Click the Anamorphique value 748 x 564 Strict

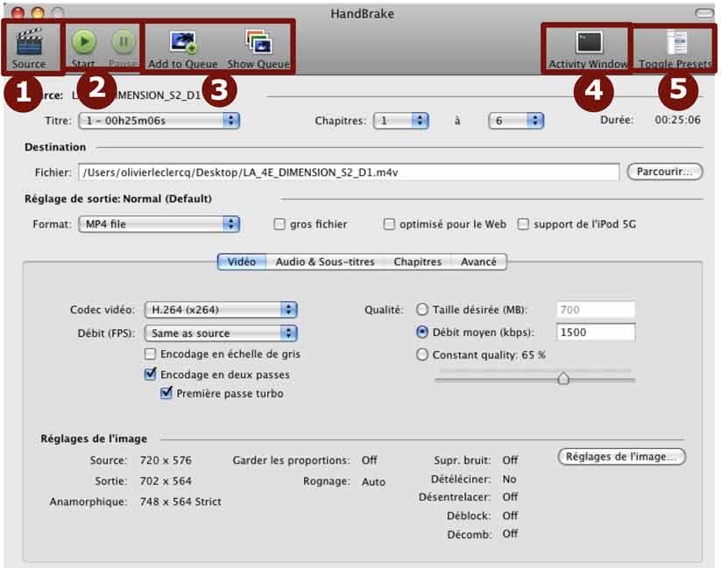[180, 501]
